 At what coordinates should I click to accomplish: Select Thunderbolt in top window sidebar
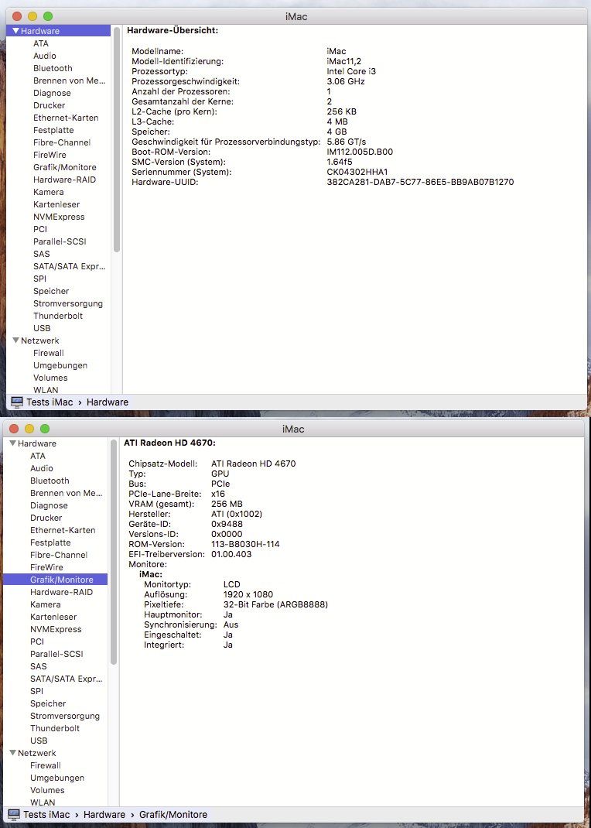(58, 316)
